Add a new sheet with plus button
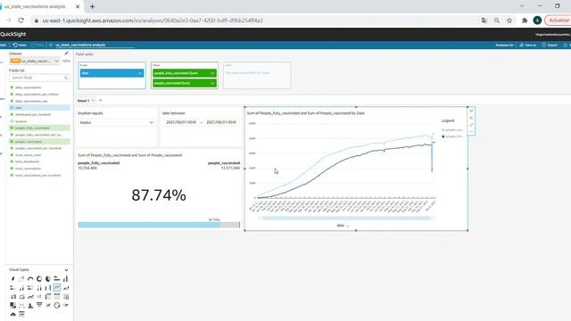The height and width of the screenshot is (321, 571). pos(101,101)
